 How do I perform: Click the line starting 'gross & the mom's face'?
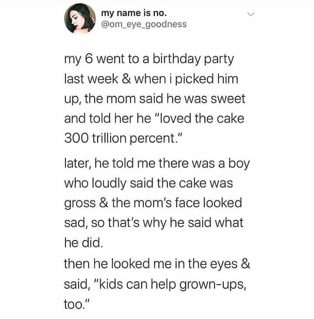(x=153, y=203)
